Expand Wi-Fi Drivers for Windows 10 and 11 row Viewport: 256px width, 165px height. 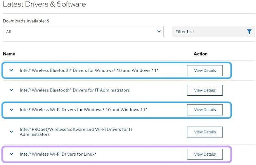(11, 110)
